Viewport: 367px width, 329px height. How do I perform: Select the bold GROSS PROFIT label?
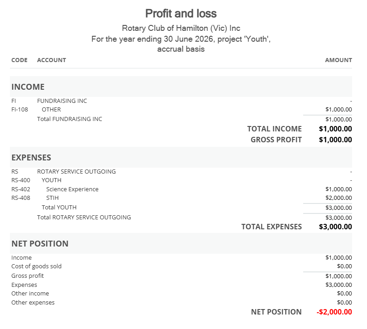pos(276,140)
